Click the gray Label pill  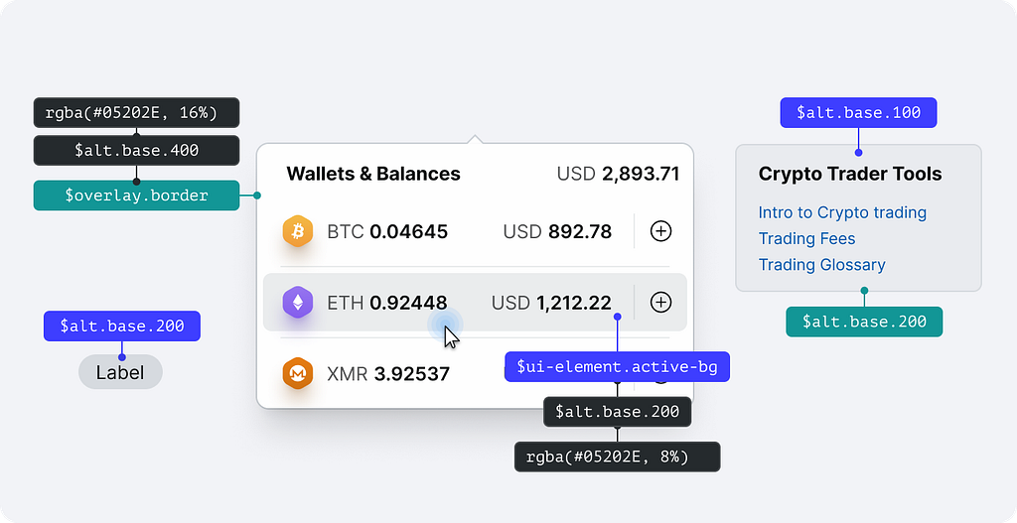pyautogui.click(x=120, y=373)
